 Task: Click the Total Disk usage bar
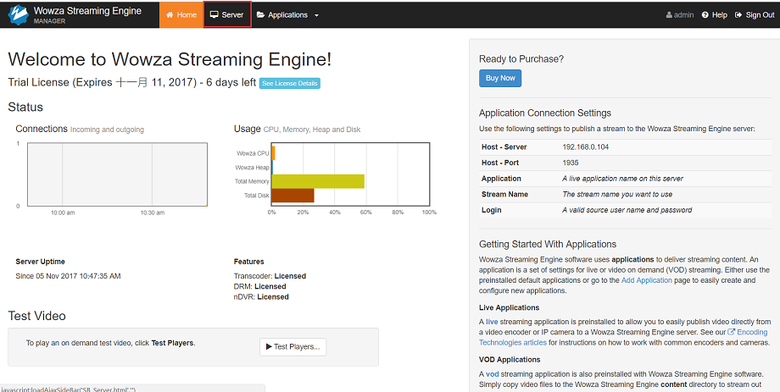pyautogui.click(x=293, y=196)
